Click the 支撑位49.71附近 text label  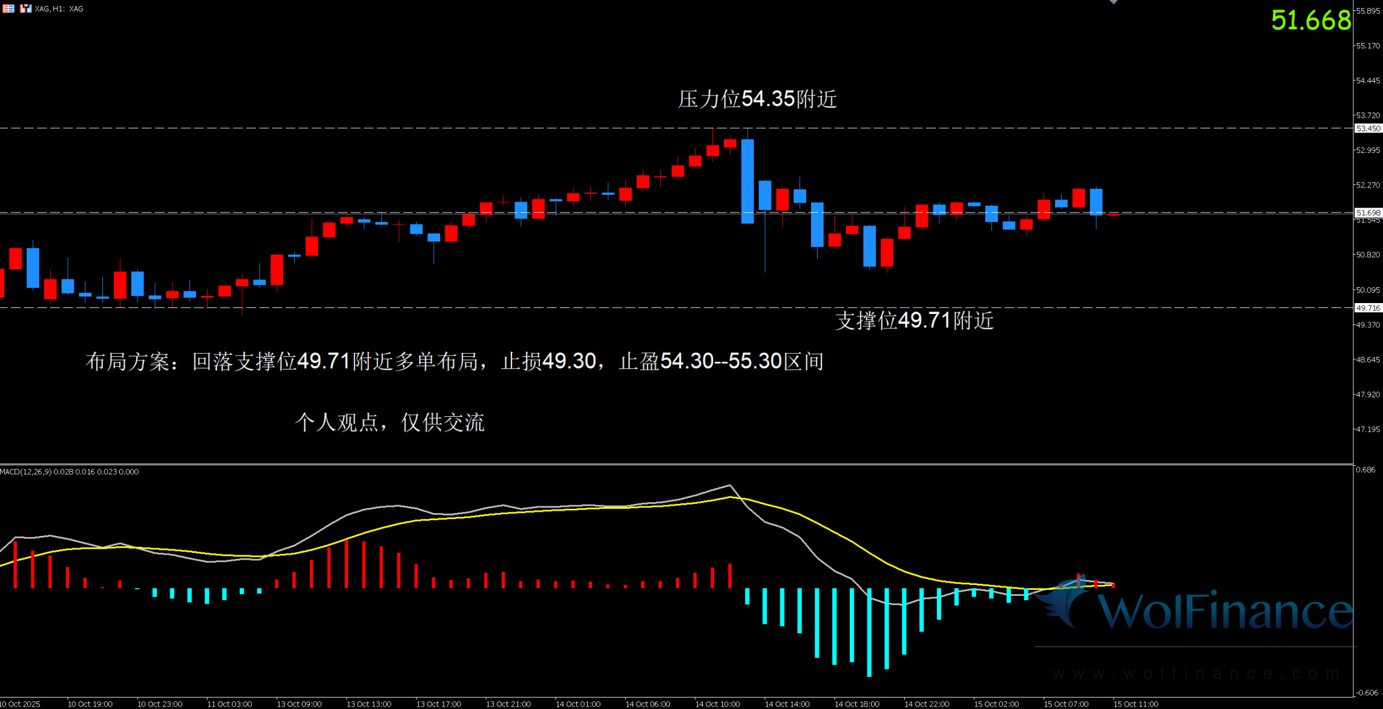click(x=914, y=321)
